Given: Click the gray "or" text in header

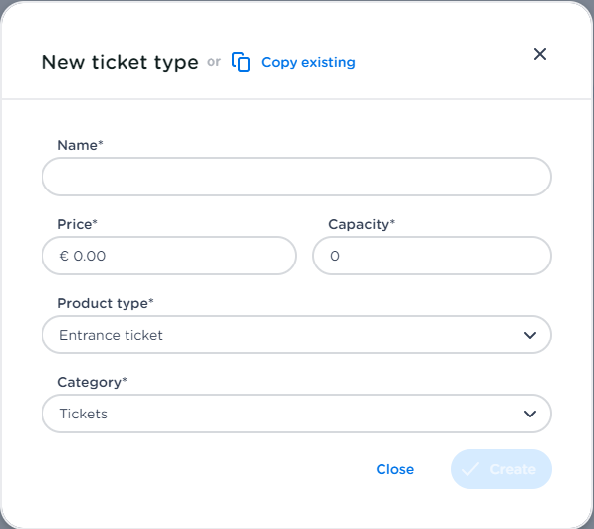Looking at the screenshot, I should click(214, 62).
